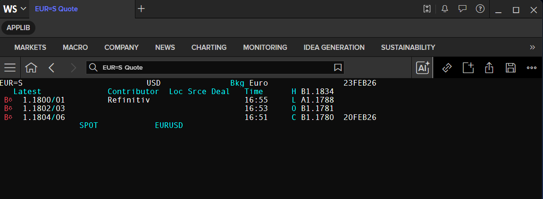Click the high value B1.1834
This screenshot has width=543, height=199.
click(317, 92)
